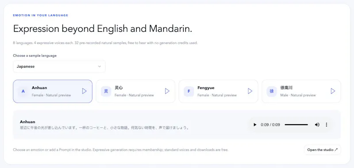
Task: Play the Fengyue voice preview
Action: pos(250,91)
